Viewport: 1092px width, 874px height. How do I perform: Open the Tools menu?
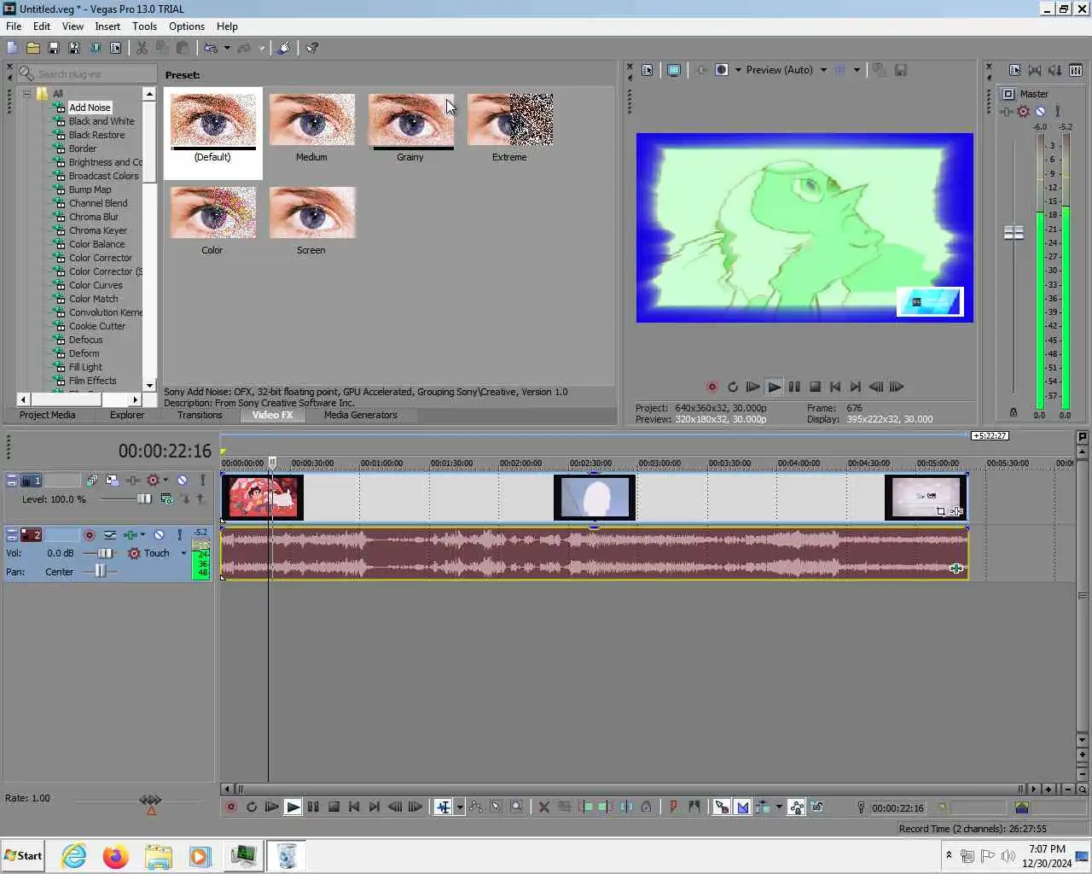(144, 26)
